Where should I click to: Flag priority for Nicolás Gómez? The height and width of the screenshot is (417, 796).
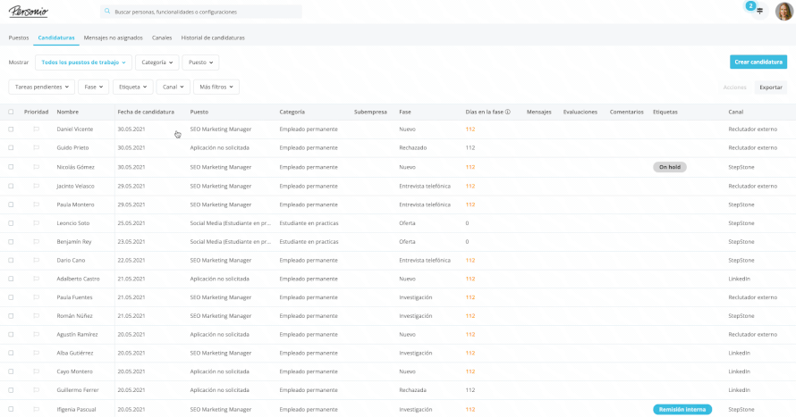pyautogui.click(x=37, y=167)
